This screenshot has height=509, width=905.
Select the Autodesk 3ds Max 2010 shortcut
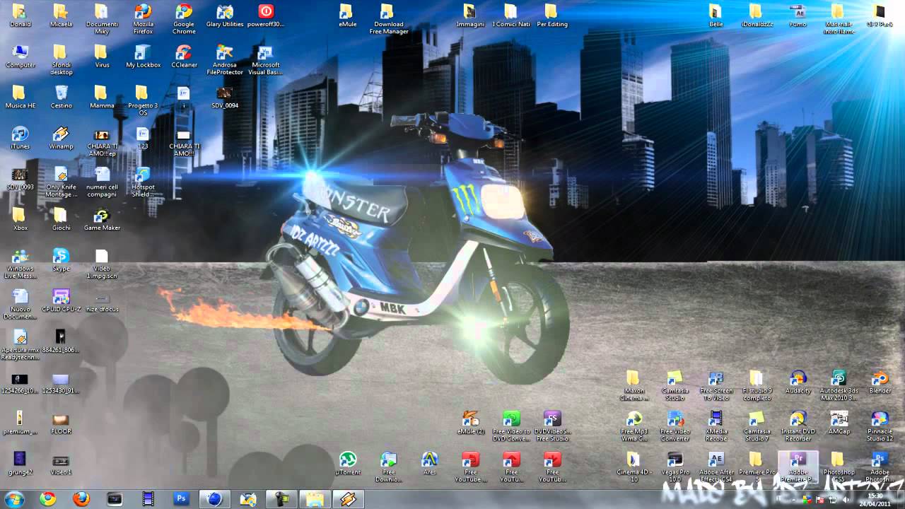coord(839,385)
